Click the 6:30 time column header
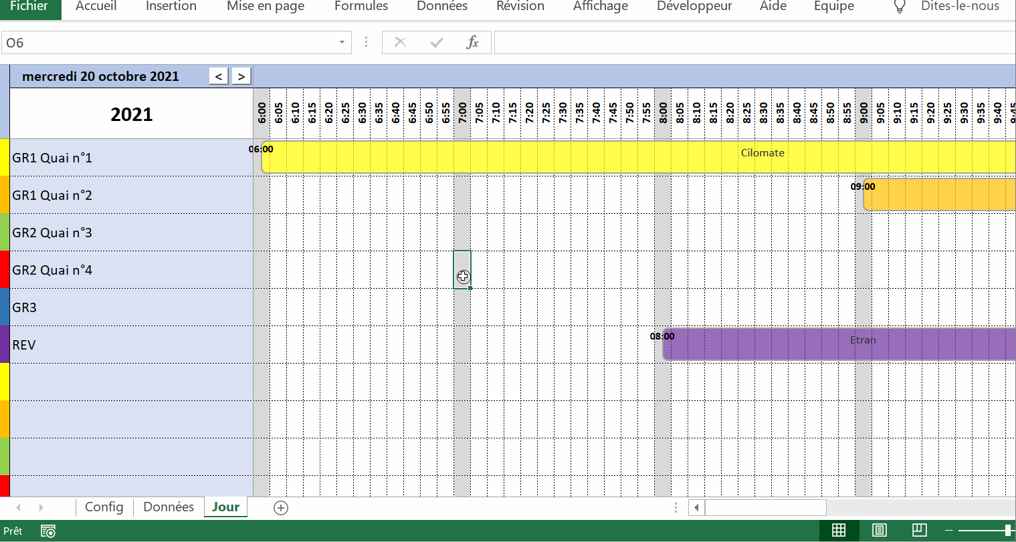This screenshot has height=542, width=1016. 362,114
